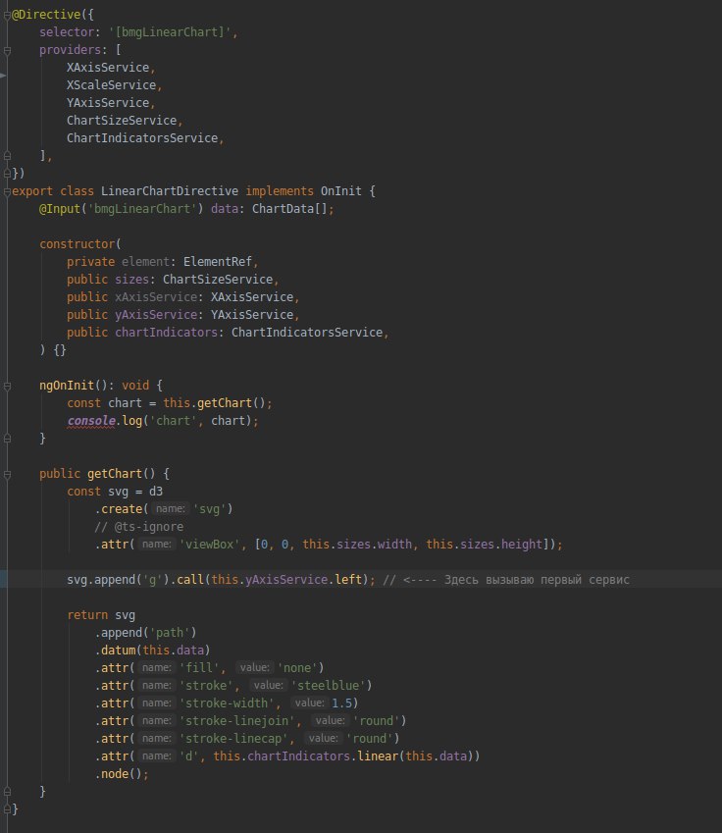
Task: Click the log method call
Action: [131, 421]
